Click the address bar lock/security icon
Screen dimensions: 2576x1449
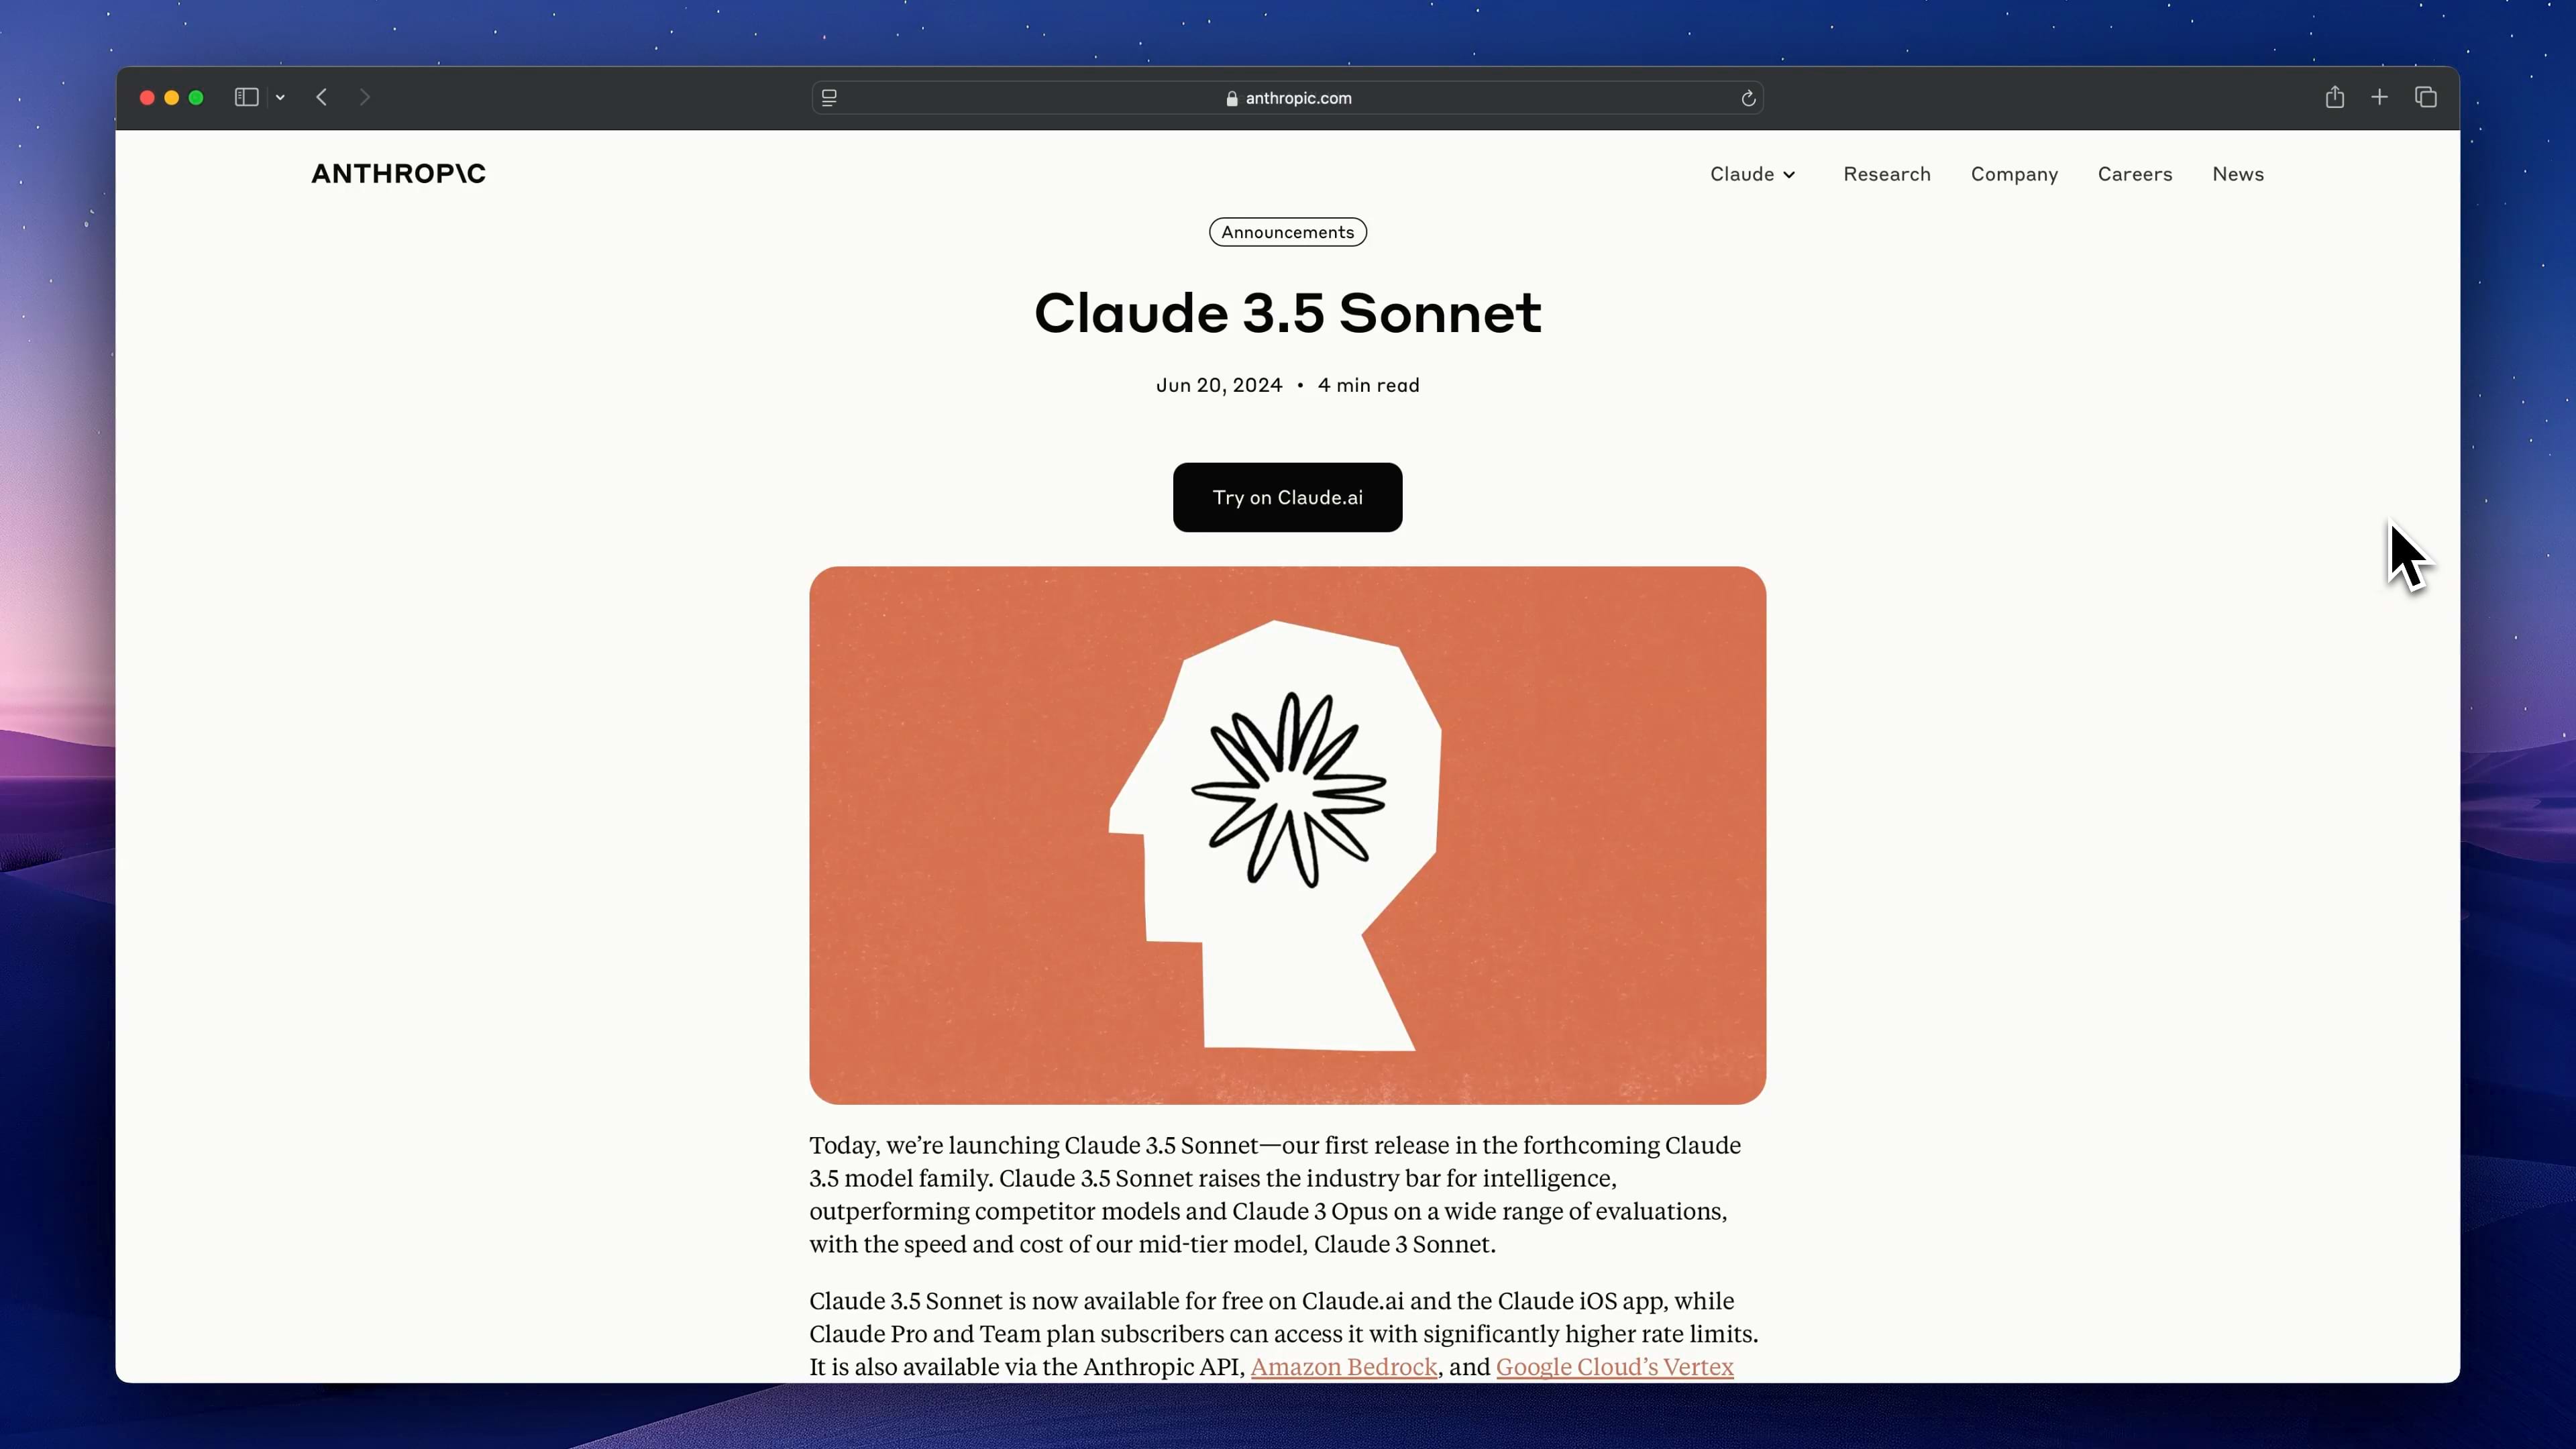coord(1232,97)
